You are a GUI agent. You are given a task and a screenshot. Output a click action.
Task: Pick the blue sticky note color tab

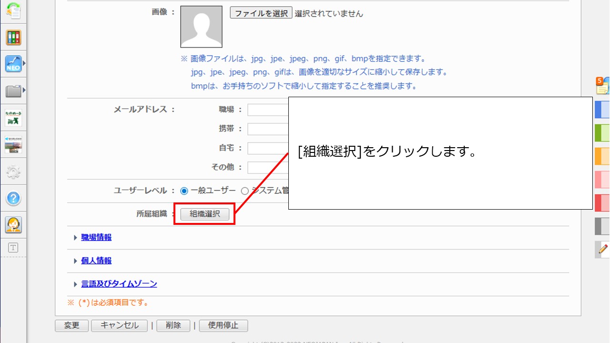pyautogui.click(x=602, y=110)
